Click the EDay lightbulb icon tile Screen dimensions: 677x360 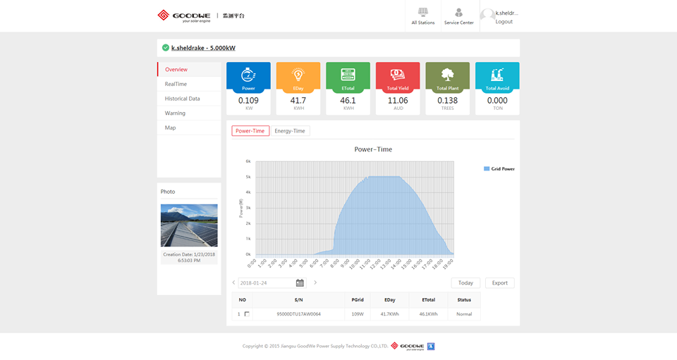[x=298, y=75]
